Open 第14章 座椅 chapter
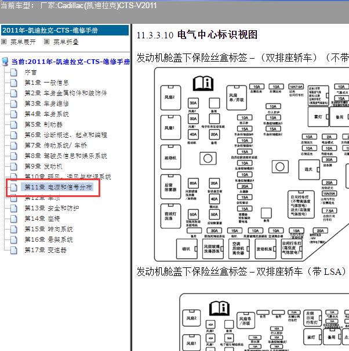This screenshot has height=351, width=349. pyautogui.click(x=42, y=219)
